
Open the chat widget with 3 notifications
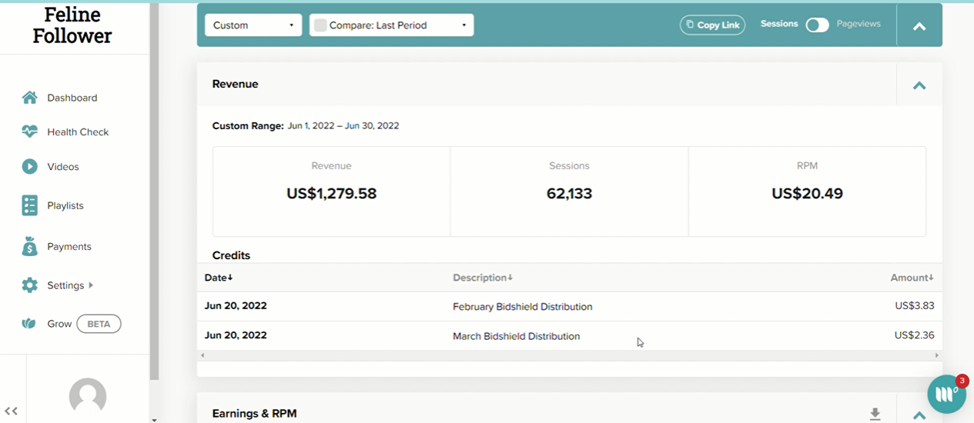(947, 394)
